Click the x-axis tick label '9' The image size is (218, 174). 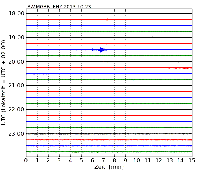pyautogui.click(x=125, y=161)
